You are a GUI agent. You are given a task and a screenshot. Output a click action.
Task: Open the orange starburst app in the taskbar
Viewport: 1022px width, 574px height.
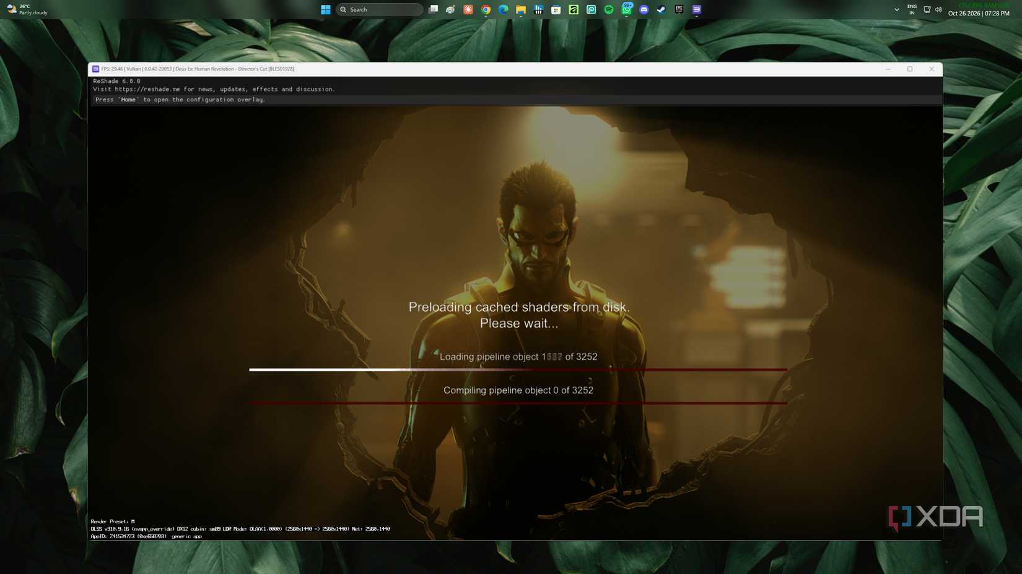click(468, 9)
